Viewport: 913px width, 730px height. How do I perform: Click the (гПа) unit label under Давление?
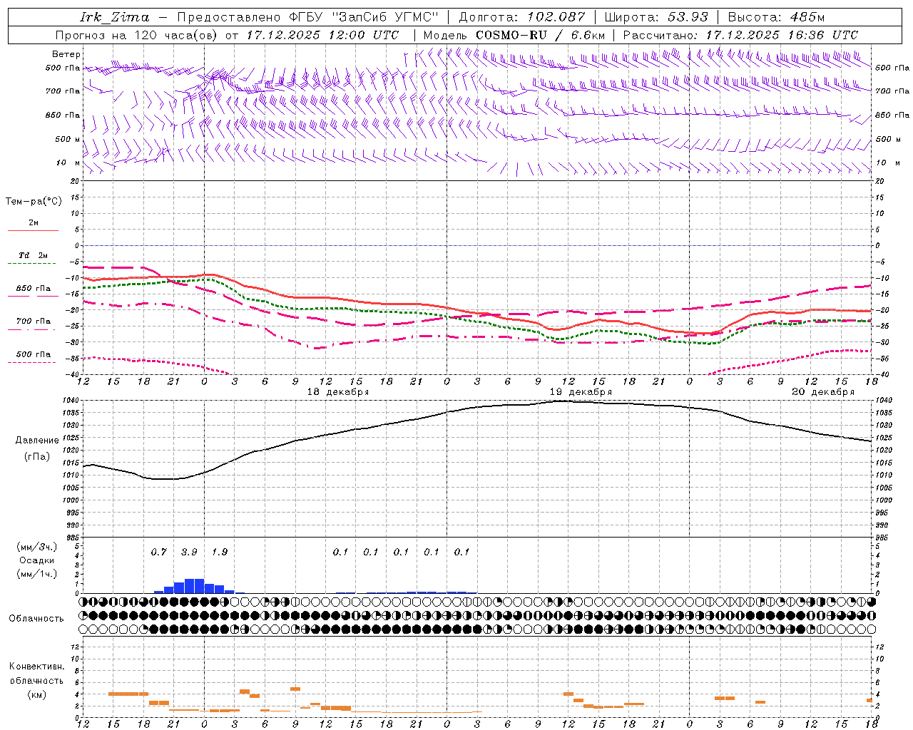[x=37, y=456]
